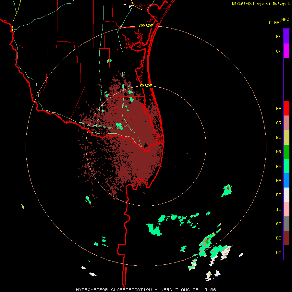Click the HA legend label
Viewport: 292px width, 292px height.
click(278, 109)
